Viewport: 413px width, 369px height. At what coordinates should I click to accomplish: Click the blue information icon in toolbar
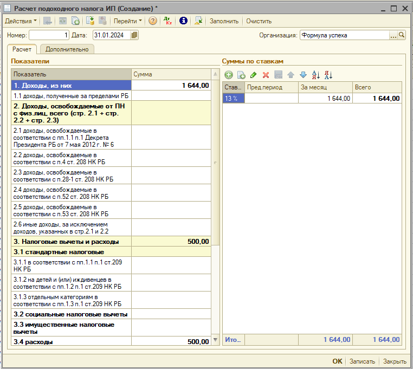(183, 21)
